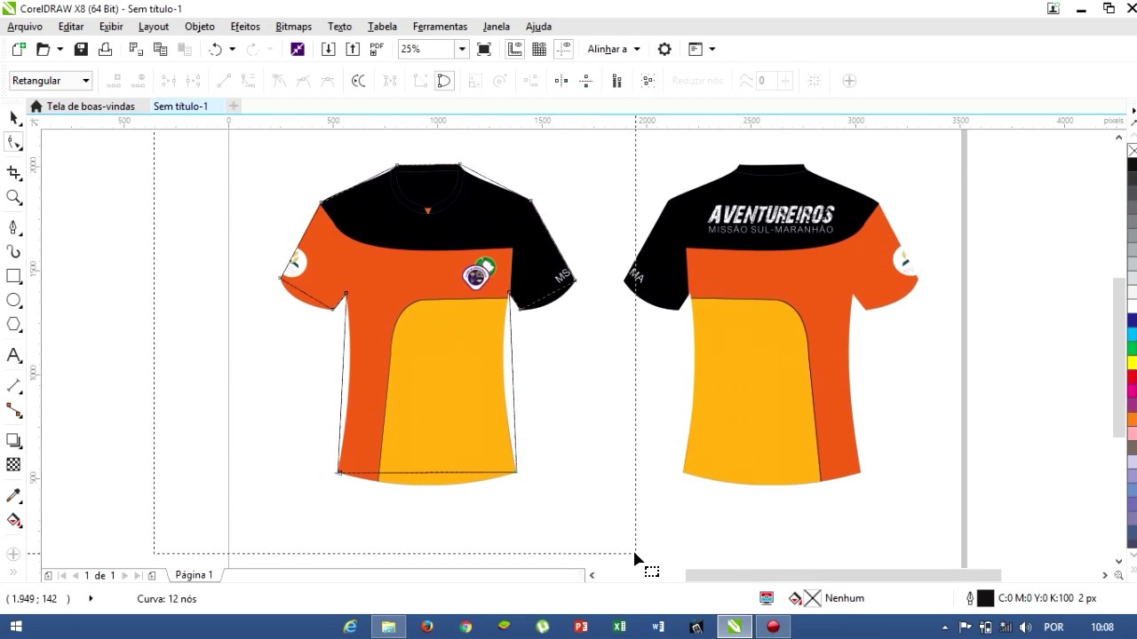Open Options with the gear icon

click(664, 50)
